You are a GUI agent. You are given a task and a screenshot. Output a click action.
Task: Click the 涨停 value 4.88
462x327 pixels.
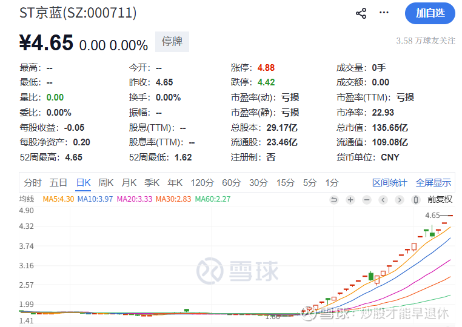(x=266, y=68)
